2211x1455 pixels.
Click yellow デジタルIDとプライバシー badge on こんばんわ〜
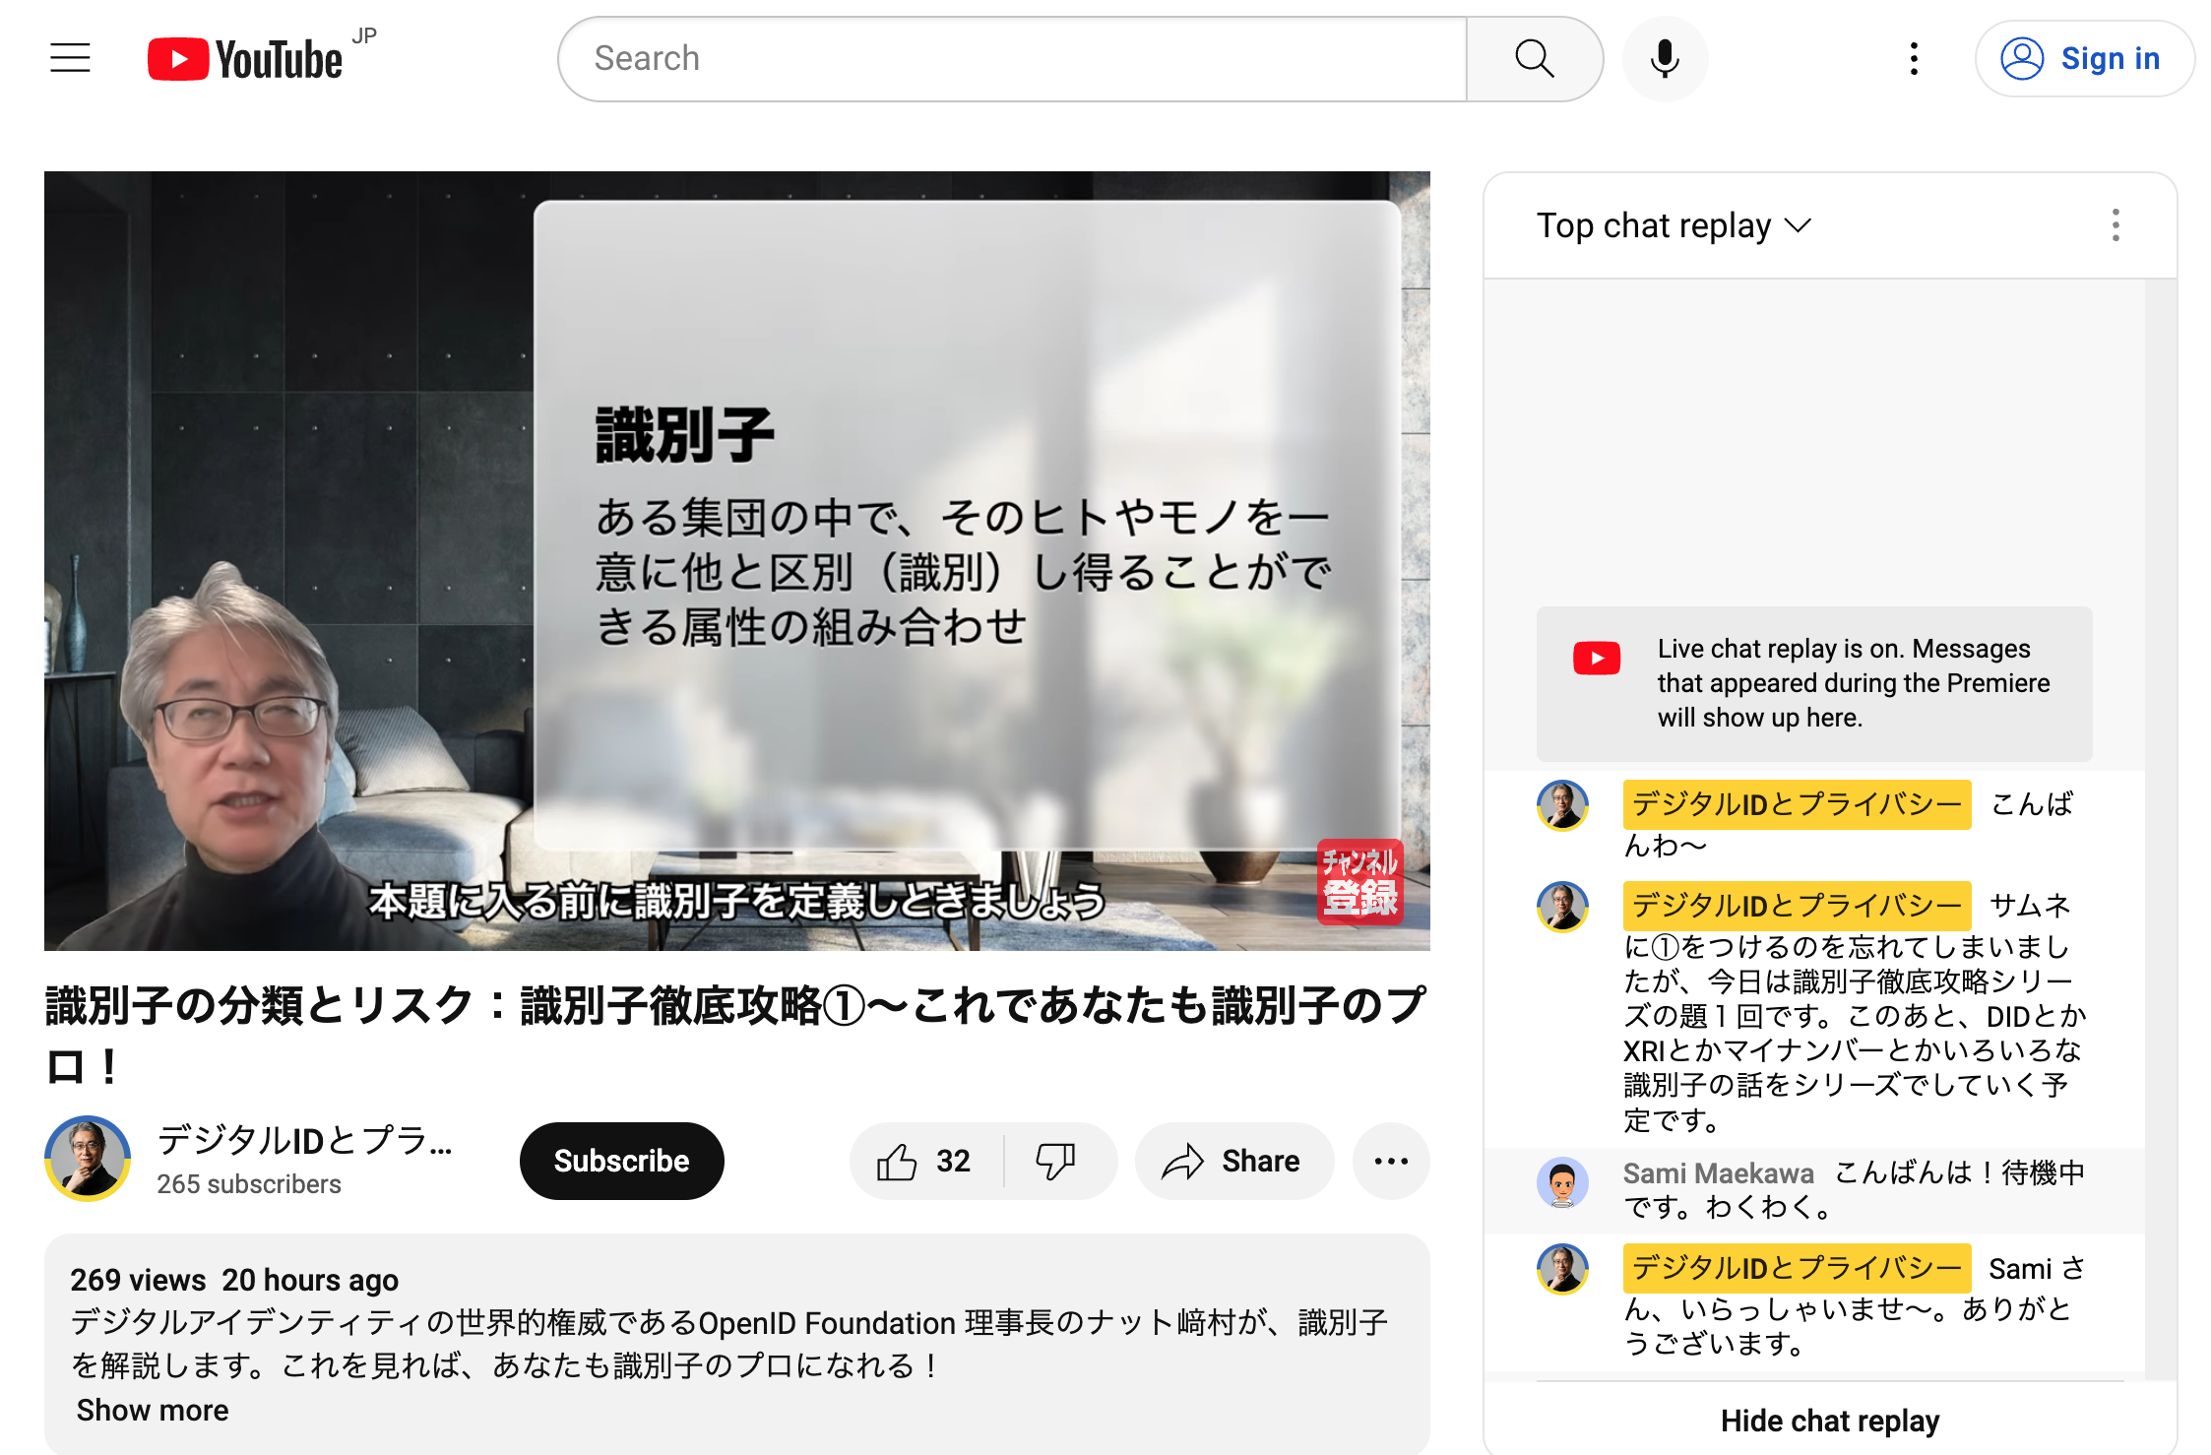(1797, 804)
